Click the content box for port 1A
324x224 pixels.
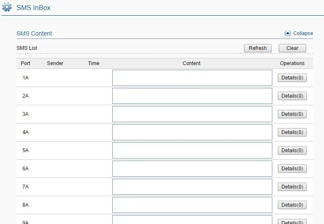[192, 78]
